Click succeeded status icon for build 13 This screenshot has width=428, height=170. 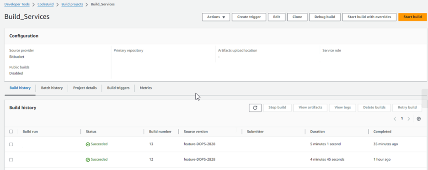click(88, 144)
